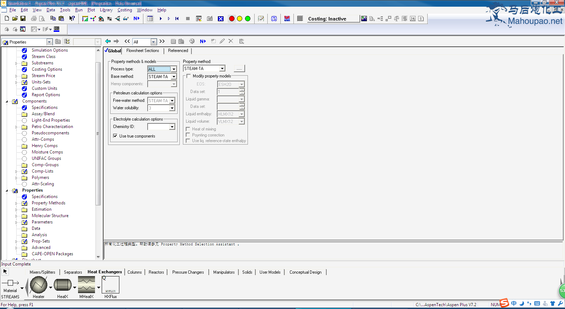Toggle Heat of mixing checkbox
565x309 pixels.
(x=188, y=129)
